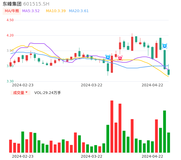Click the blue bear marker near late April
Screen dimensions: 181x160
point(165,46)
